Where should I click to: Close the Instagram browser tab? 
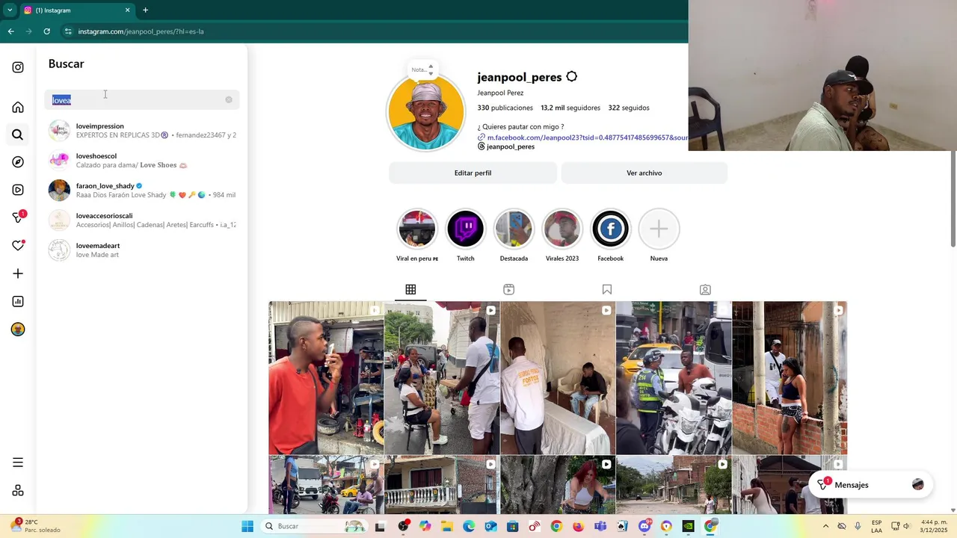127,10
